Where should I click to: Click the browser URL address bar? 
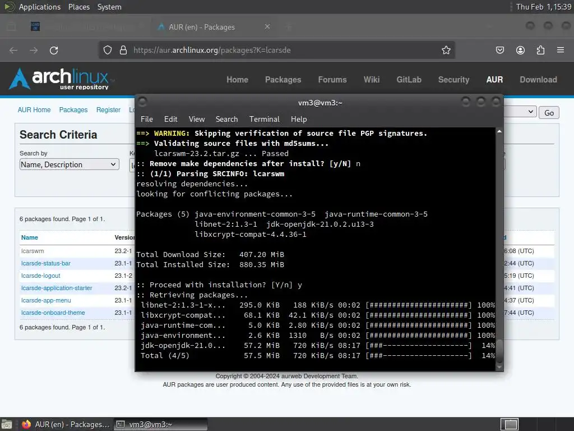(276, 50)
